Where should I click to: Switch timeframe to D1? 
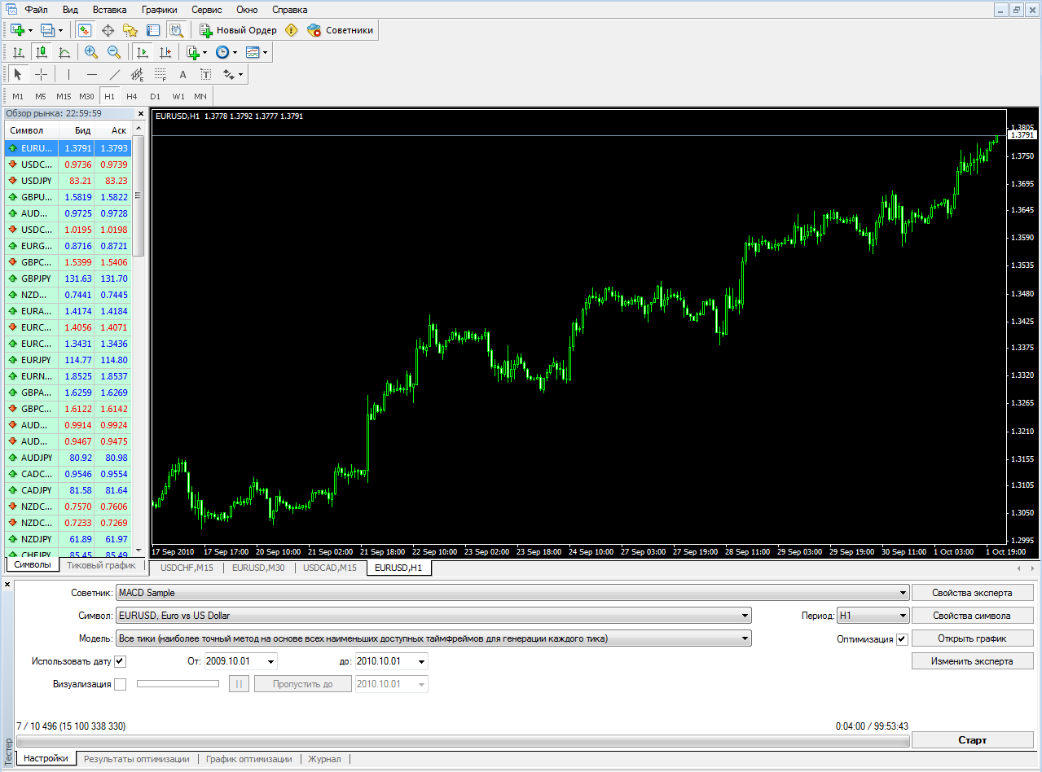click(155, 96)
